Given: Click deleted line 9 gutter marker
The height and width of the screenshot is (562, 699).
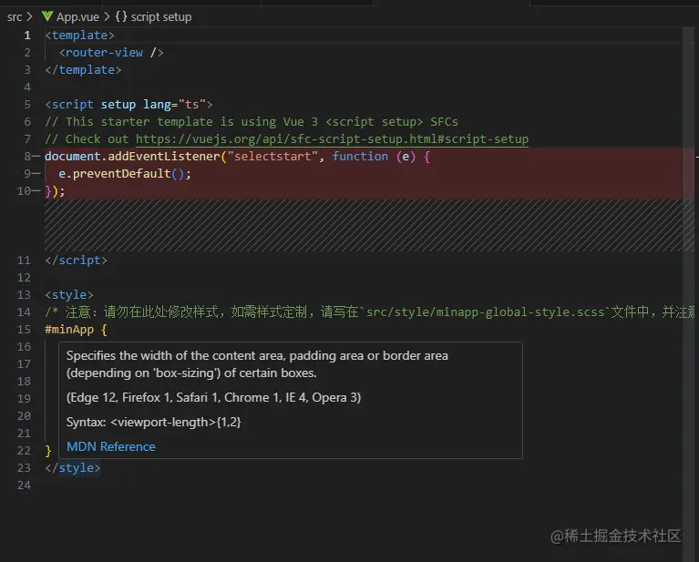Looking at the screenshot, I should tap(36, 174).
